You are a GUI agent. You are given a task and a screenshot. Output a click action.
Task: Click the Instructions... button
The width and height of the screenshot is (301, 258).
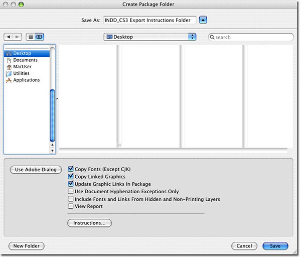click(x=89, y=223)
